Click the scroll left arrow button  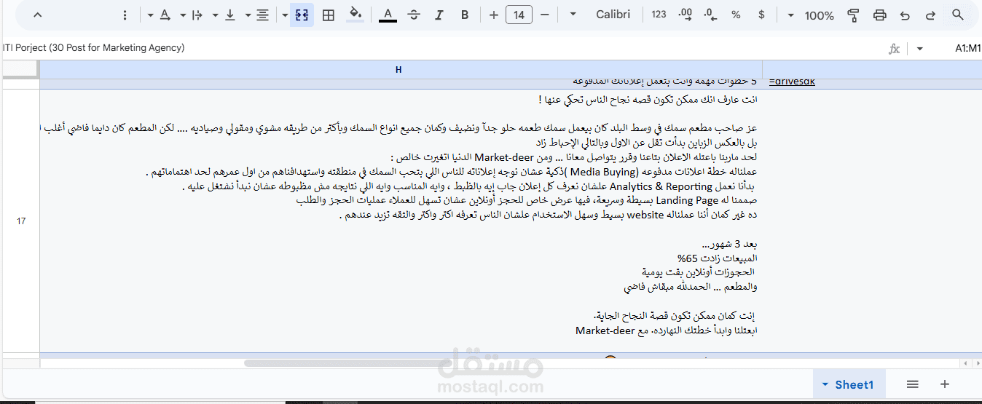[966, 363]
